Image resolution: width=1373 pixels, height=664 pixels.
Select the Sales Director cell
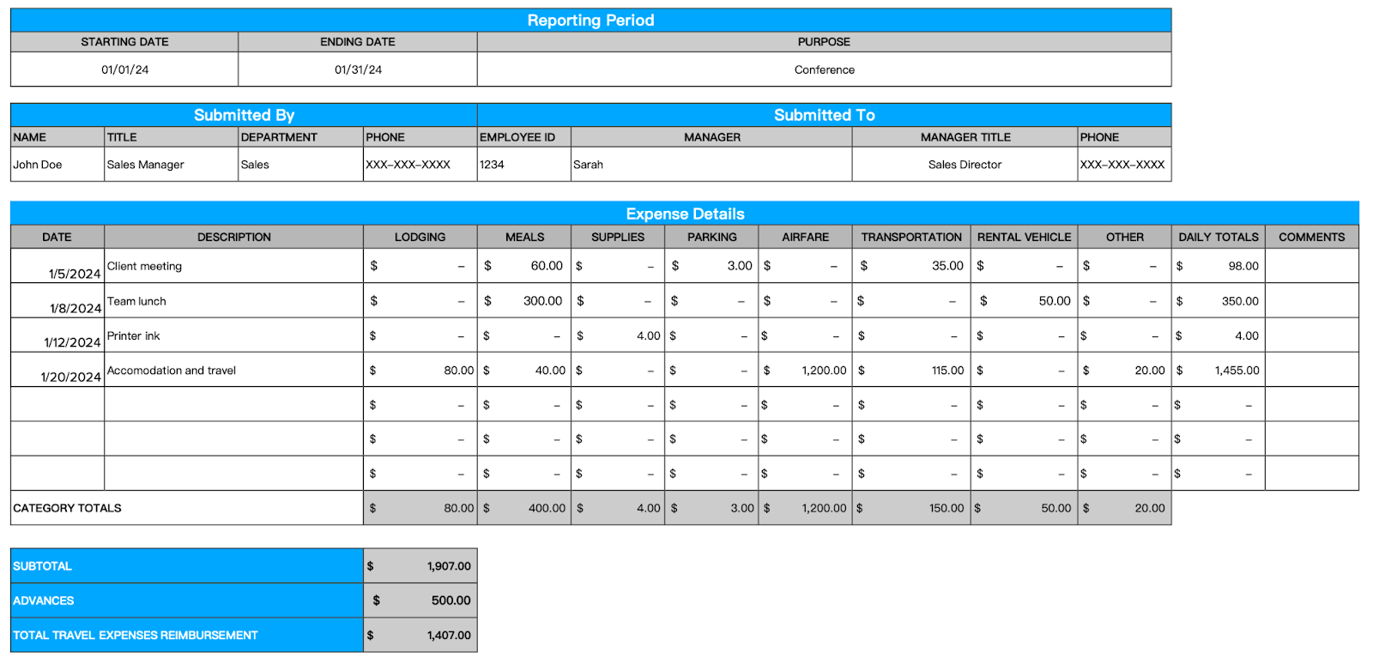pyautogui.click(x=965, y=165)
